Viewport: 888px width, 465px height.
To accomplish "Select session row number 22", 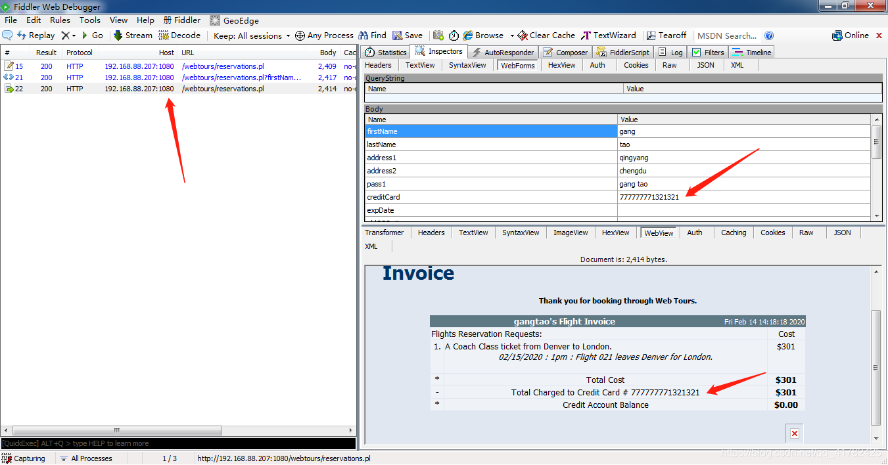I will 178,89.
